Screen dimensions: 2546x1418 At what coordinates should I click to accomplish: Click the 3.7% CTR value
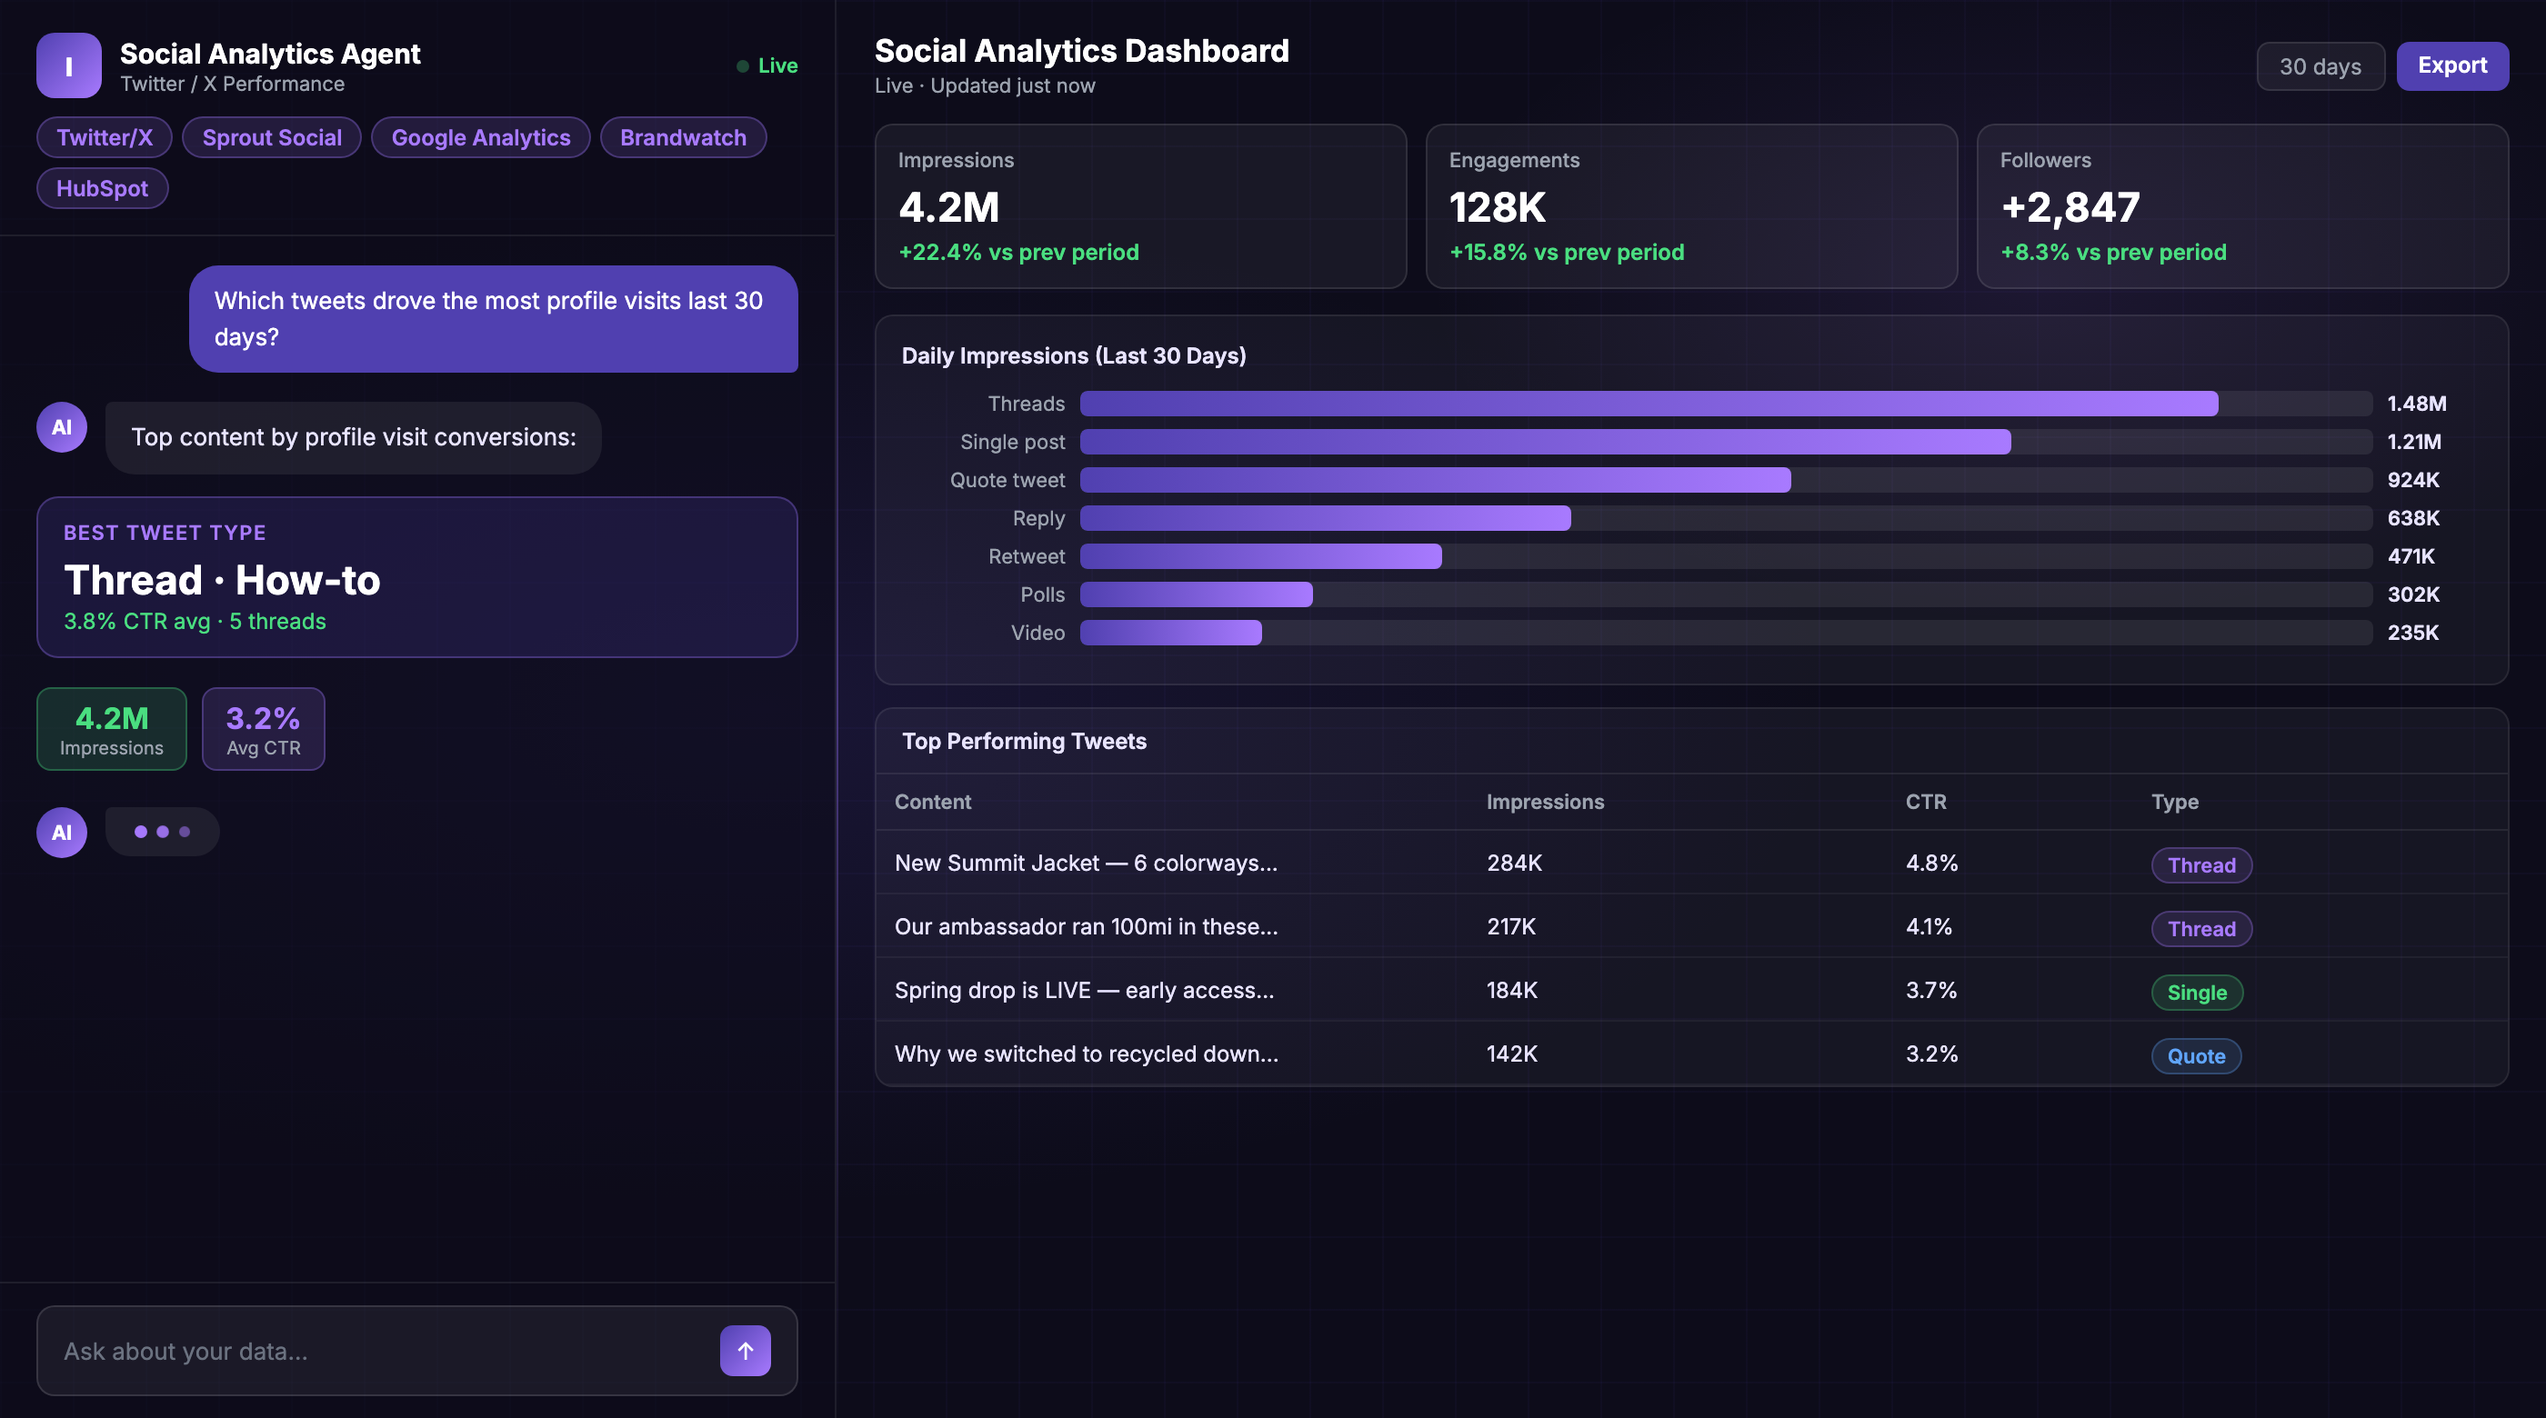[x=1931, y=990]
